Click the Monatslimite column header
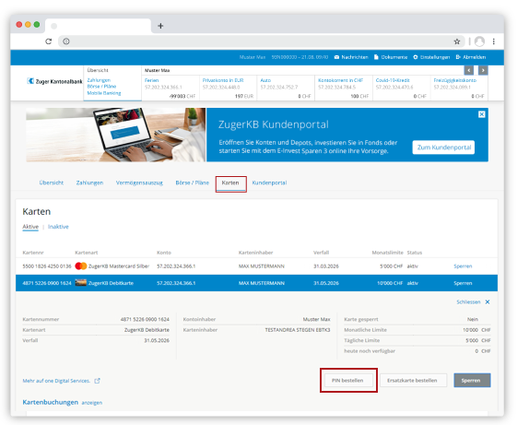The width and height of the screenshot is (529, 425). (x=388, y=253)
